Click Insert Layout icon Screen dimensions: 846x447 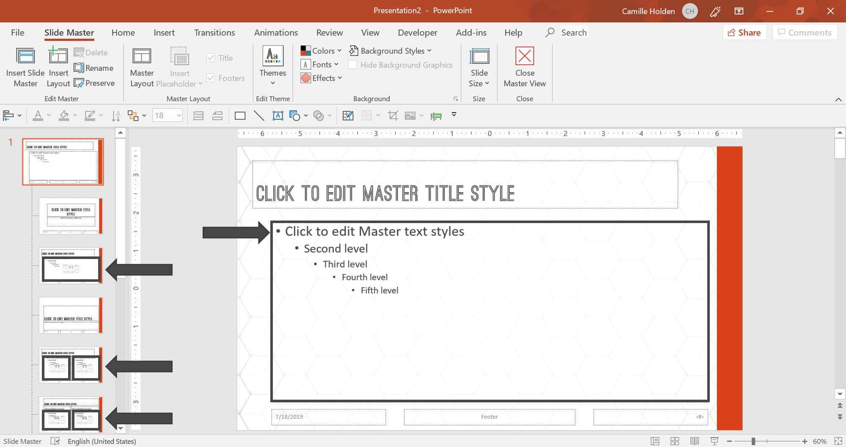(58, 56)
